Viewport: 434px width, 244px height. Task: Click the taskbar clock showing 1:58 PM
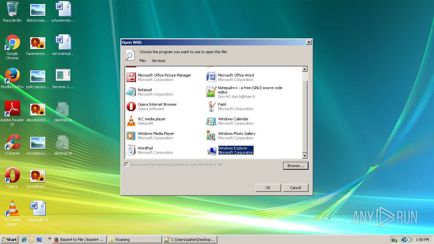point(422,240)
